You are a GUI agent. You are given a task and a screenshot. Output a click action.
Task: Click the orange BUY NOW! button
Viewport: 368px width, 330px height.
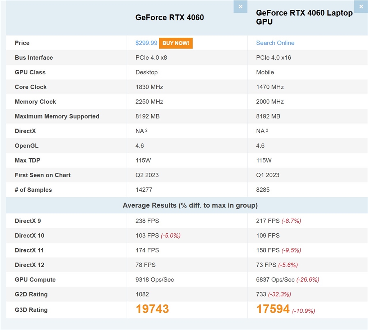coord(176,43)
